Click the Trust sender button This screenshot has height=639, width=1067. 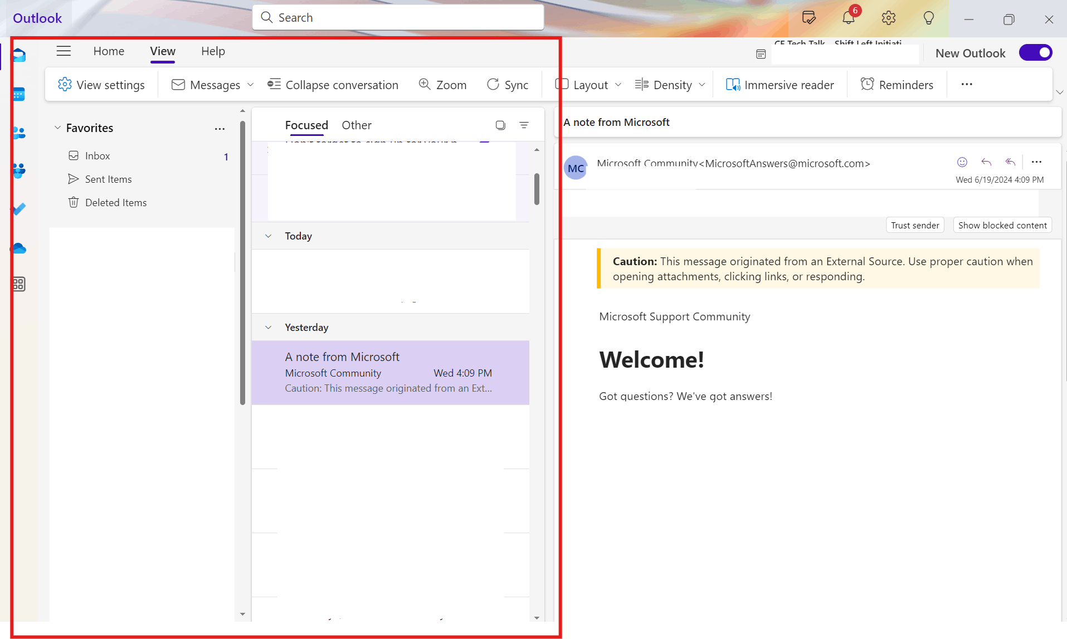point(915,225)
